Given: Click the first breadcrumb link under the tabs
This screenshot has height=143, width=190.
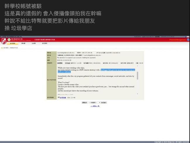Looking at the screenshot, I should click(x=6, y=48).
